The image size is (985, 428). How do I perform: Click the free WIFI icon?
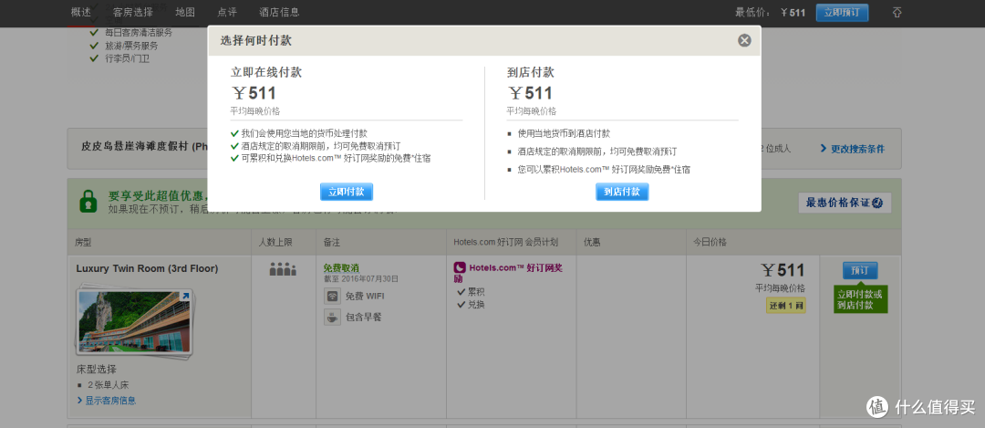(x=332, y=296)
